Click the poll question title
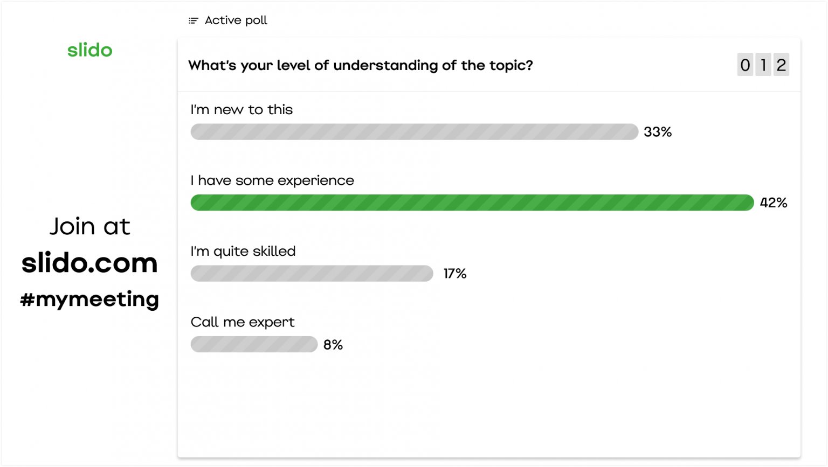 point(360,65)
